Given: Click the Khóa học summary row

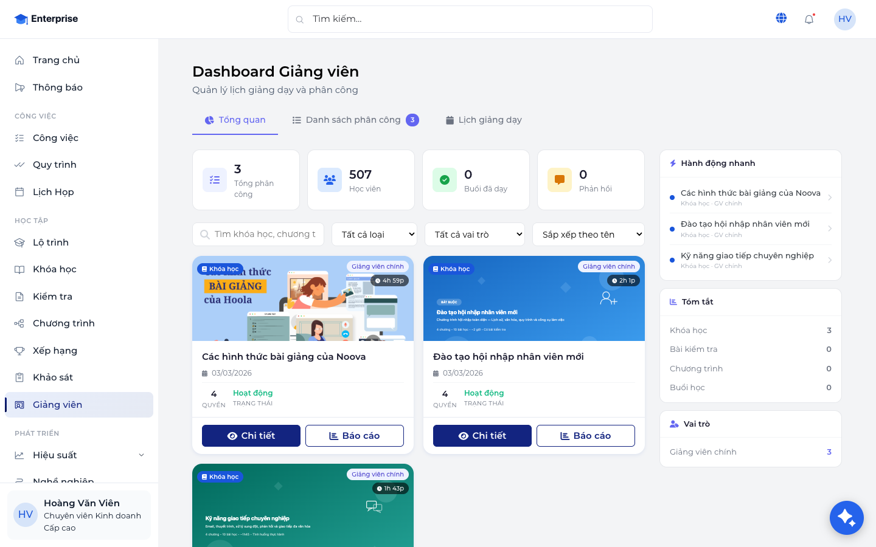Looking at the screenshot, I should click(751, 331).
